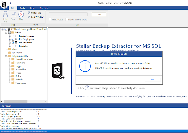Select the Stored Procedures tree label

click(x=24, y=59)
